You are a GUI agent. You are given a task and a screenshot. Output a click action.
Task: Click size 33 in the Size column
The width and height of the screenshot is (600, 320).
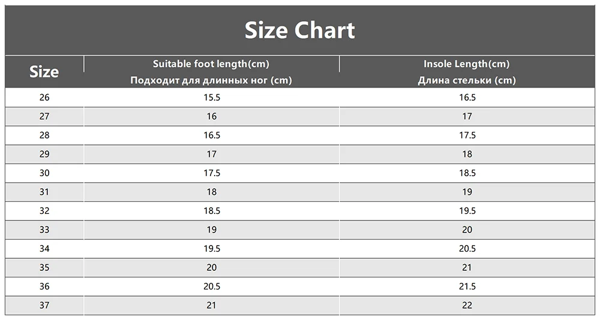click(44, 230)
